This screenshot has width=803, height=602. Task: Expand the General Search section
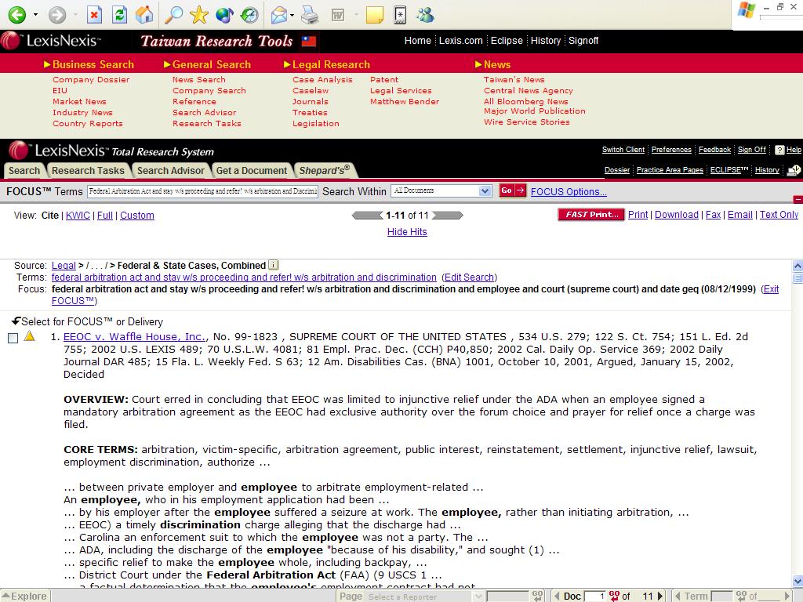click(x=207, y=64)
